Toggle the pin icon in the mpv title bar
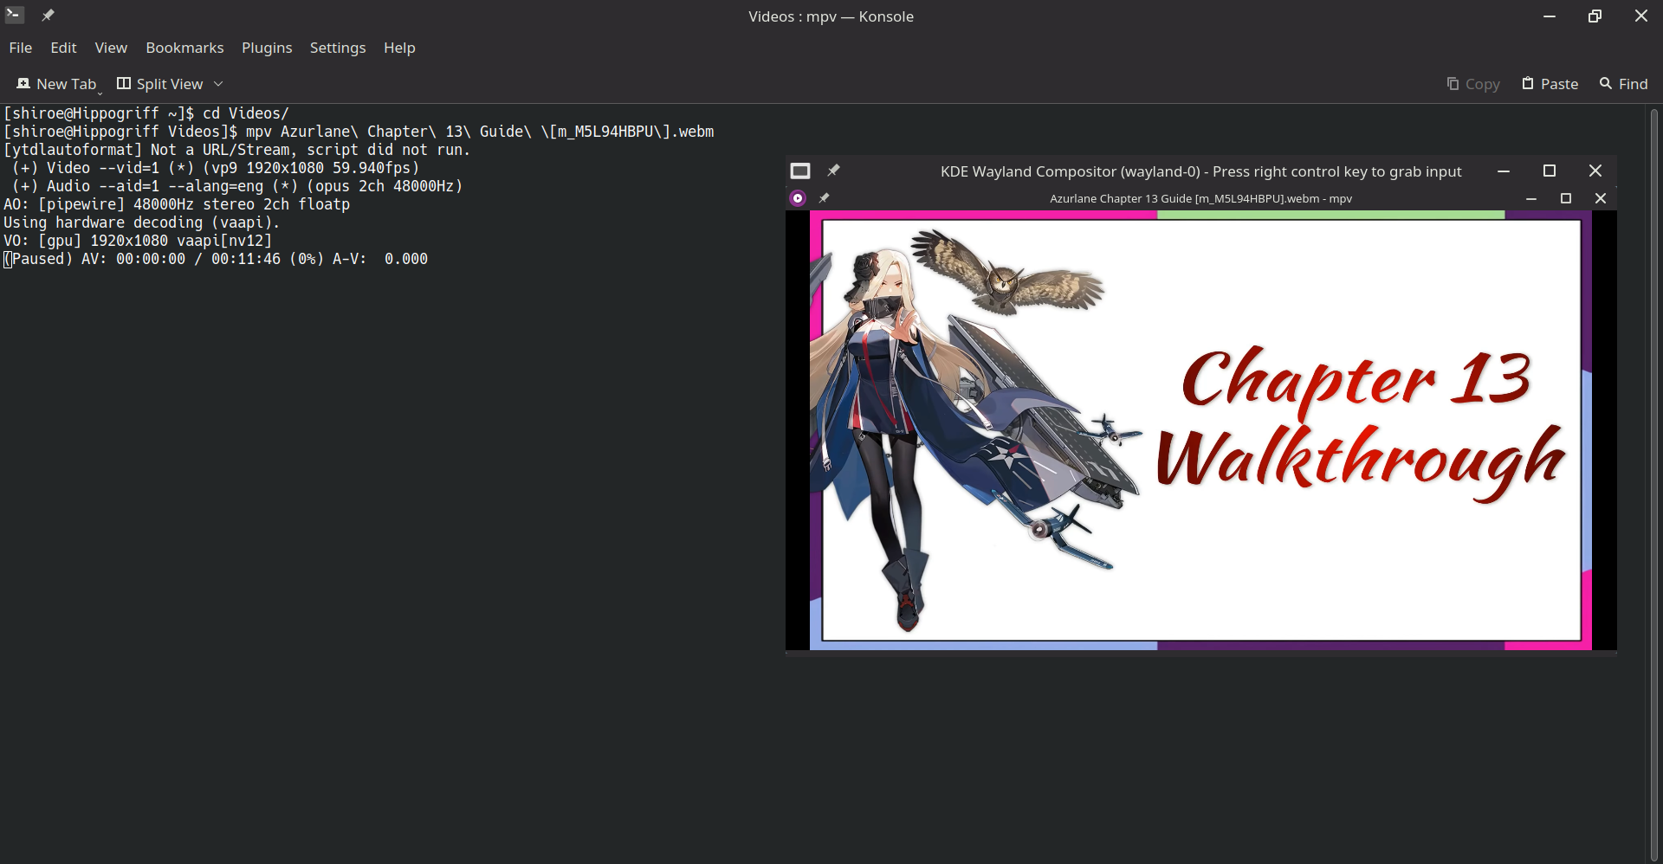The height and width of the screenshot is (864, 1663). click(x=824, y=198)
